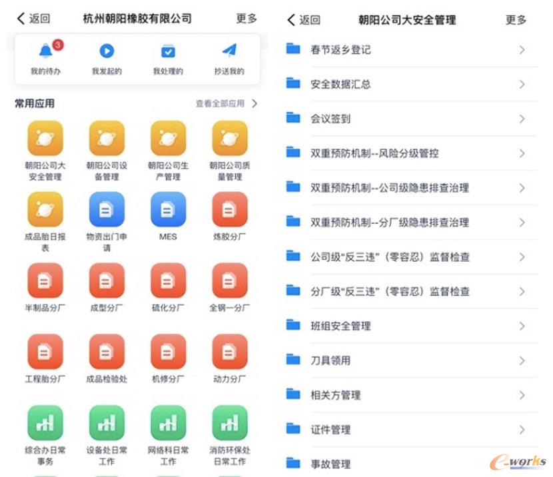The width and height of the screenshot is (553, 477).
Task: Open 成品检验处 app icon
Action: pos(107,352)
